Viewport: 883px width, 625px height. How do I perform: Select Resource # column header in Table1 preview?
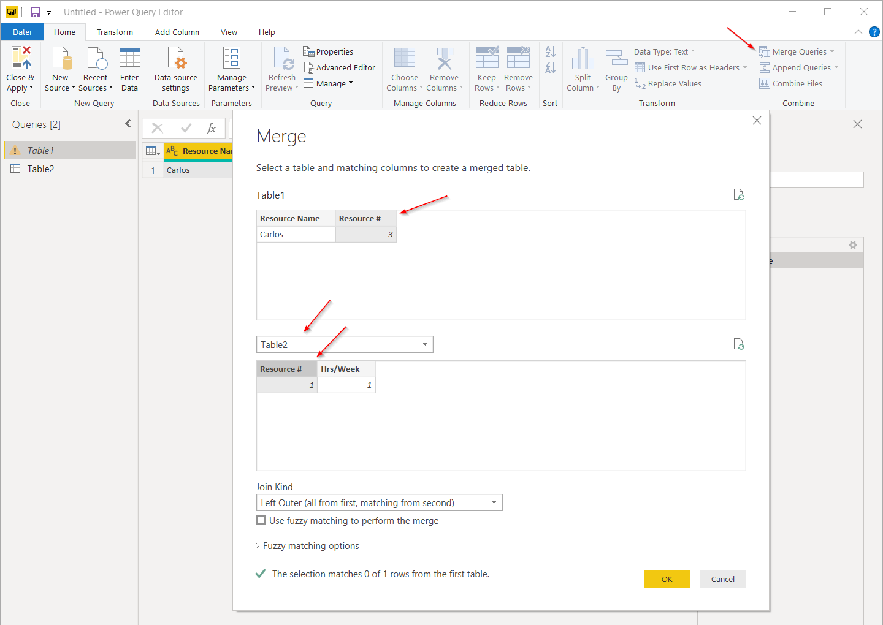click(366, 218)
